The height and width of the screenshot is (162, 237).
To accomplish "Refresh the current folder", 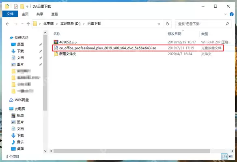I will tap(168, 24).
